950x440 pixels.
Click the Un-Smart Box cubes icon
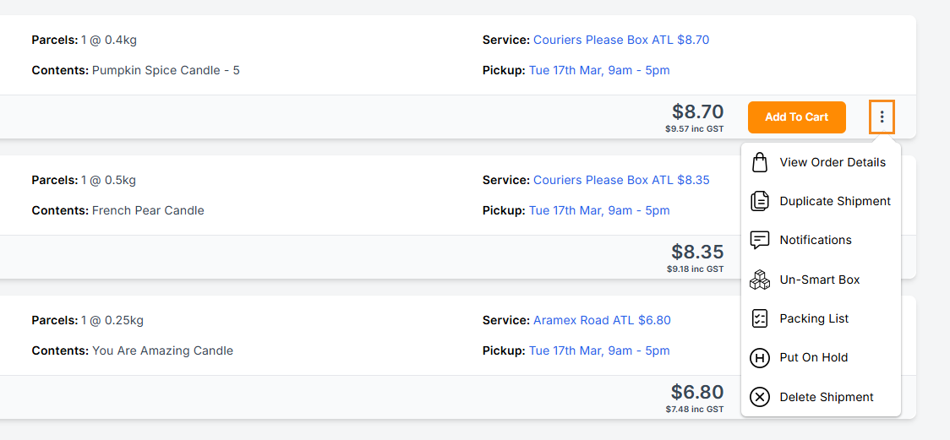click(x=760, y=280)
